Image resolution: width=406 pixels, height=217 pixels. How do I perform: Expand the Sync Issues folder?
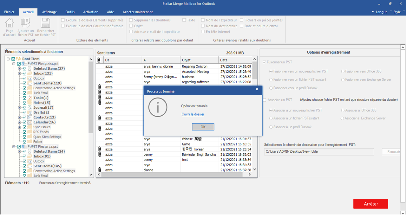[x=20, y=127]
